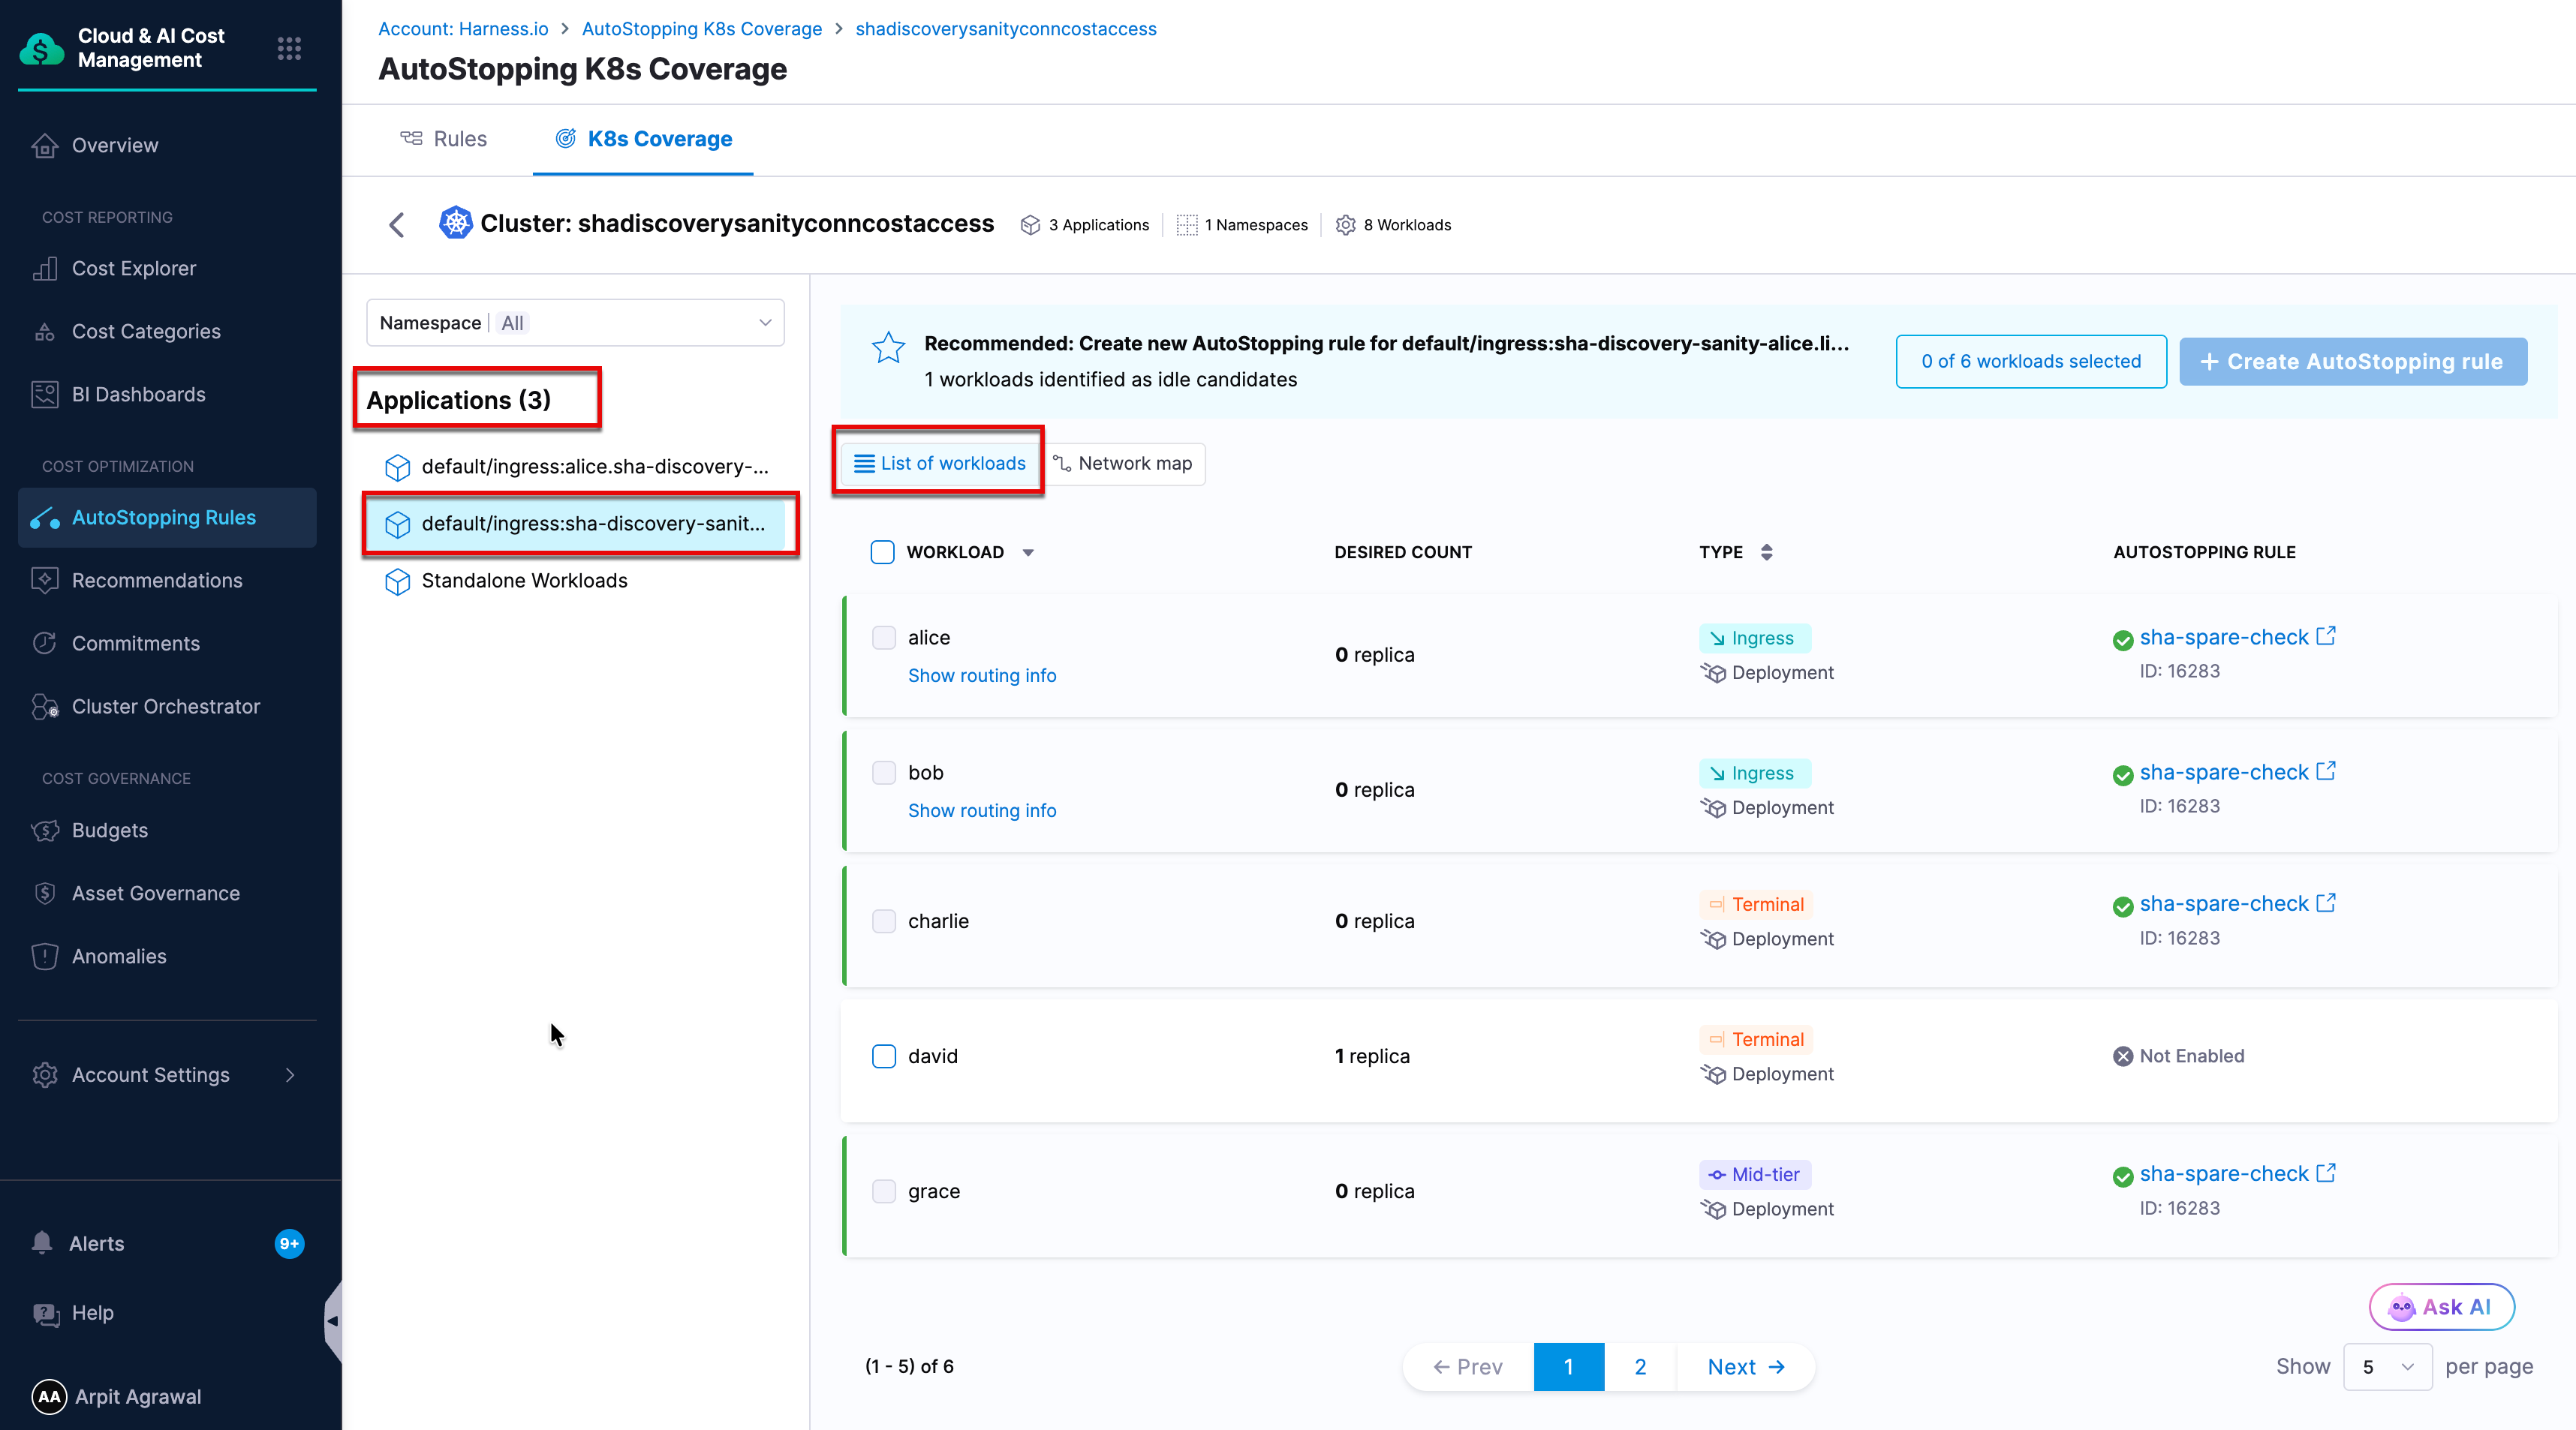Click Create AutoStopping rule button
2576x1430 pixels.
pyautogui.click(x=2353, y=362)
